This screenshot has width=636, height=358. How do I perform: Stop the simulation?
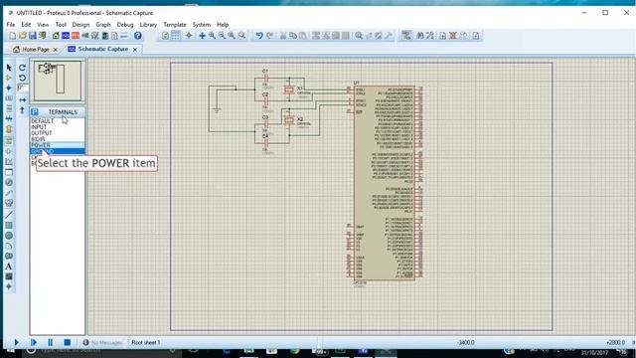click(x=68, y=342)
